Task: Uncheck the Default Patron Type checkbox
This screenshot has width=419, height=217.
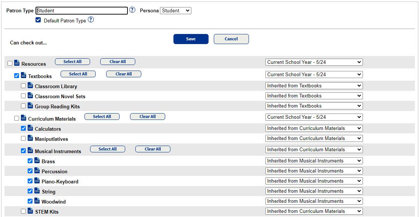Action: click(x=38, y=20)
